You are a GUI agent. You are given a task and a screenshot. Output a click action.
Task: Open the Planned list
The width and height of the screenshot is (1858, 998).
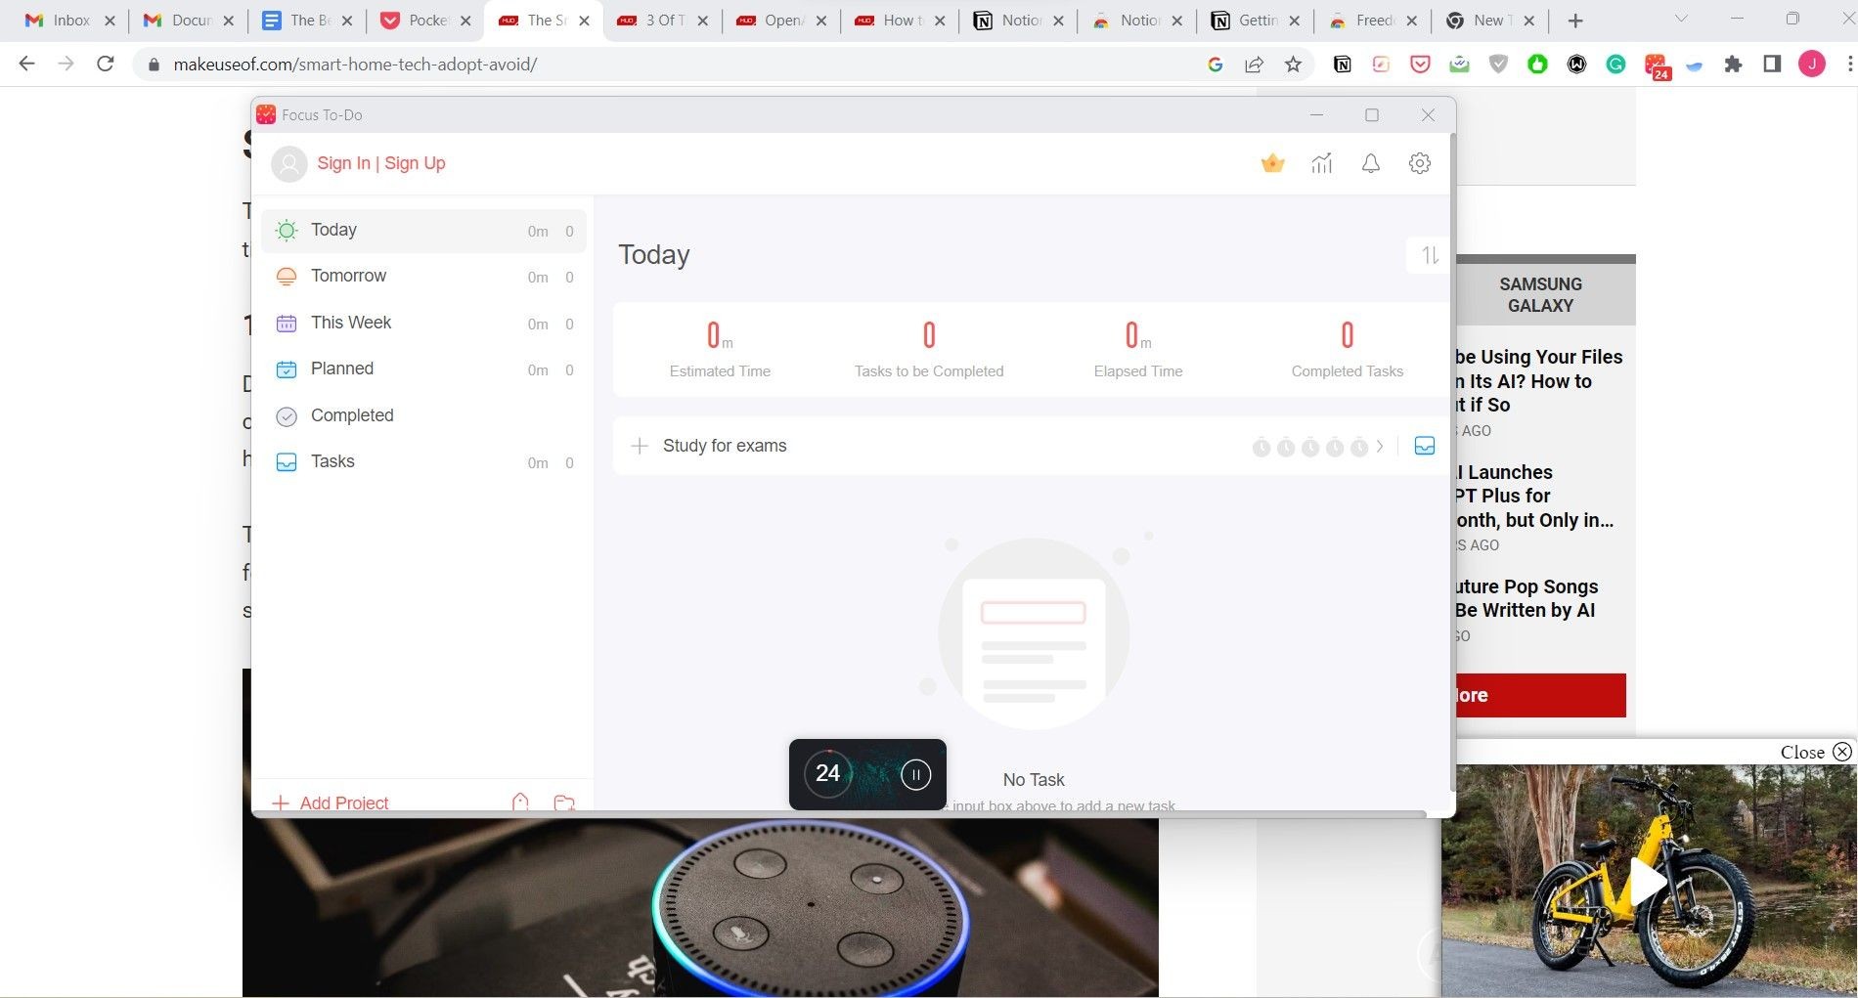pyautogui.click(x=423, y=369)
